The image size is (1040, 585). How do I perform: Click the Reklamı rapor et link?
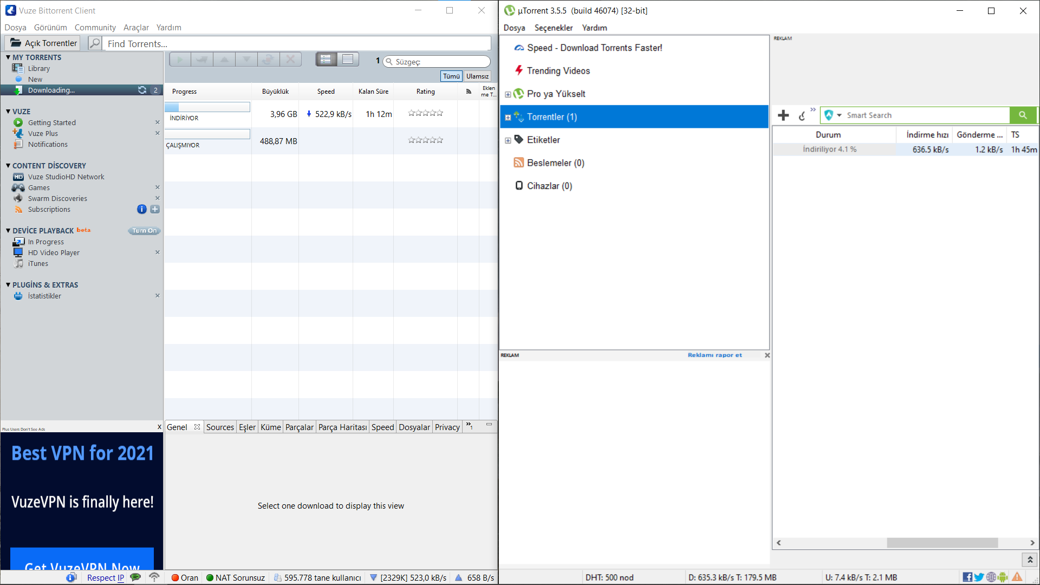[714, 355]
